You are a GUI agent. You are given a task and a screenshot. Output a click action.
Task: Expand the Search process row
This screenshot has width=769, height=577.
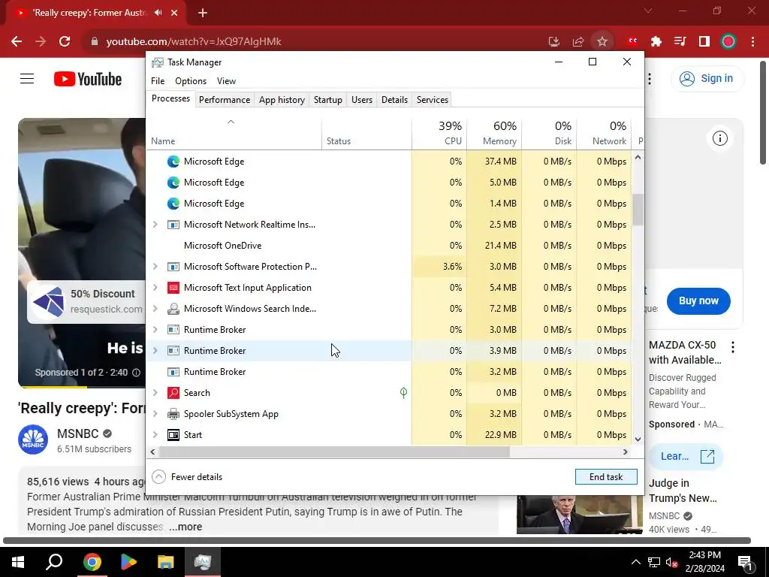155,393
